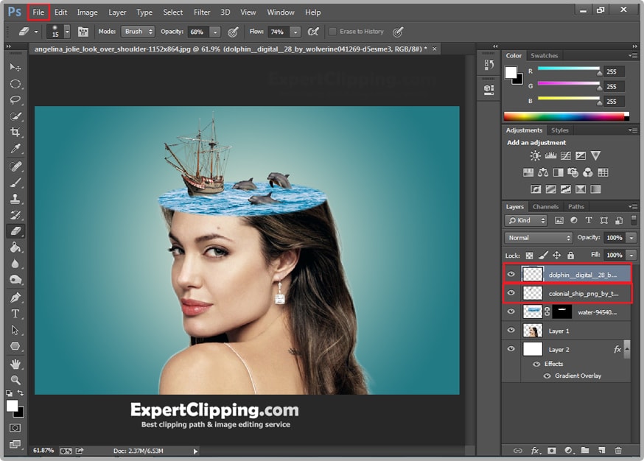Toggle the visibility of Layer 2
This screenshot has width=644, height=461.
tap(511, 349)
